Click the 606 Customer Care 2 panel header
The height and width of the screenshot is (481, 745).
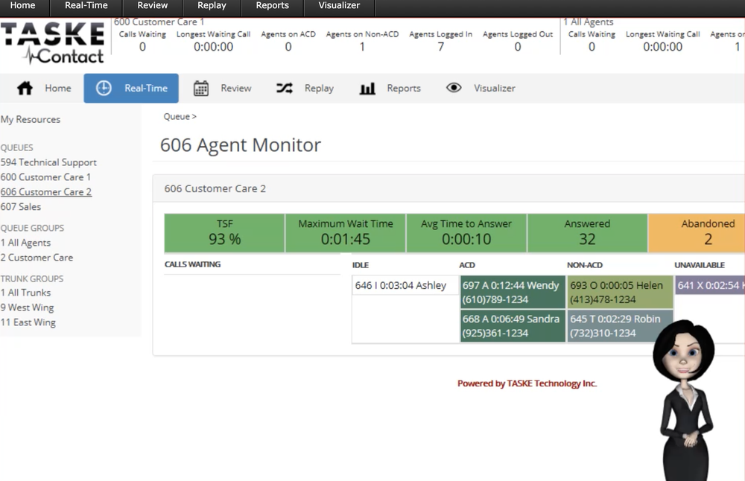pos(449,188)
